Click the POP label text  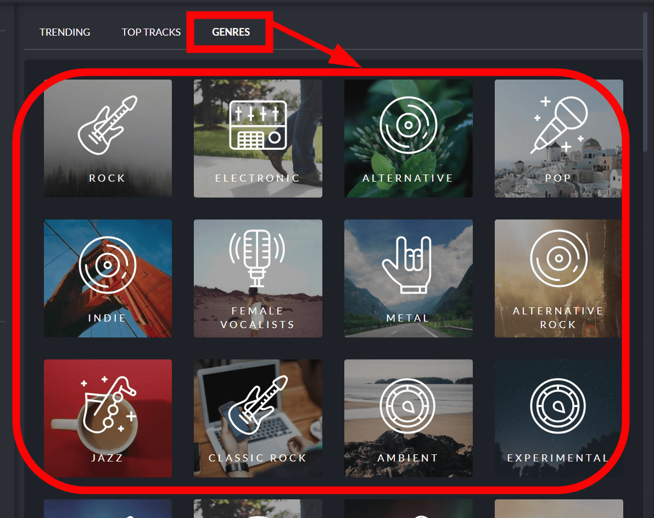tap(558, 178)
